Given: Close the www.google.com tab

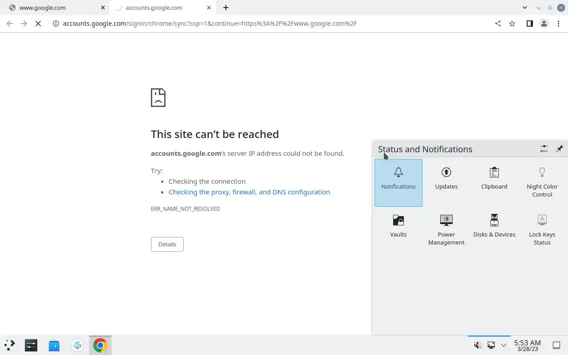Looking at the screenshot, I should click(103, 8).
